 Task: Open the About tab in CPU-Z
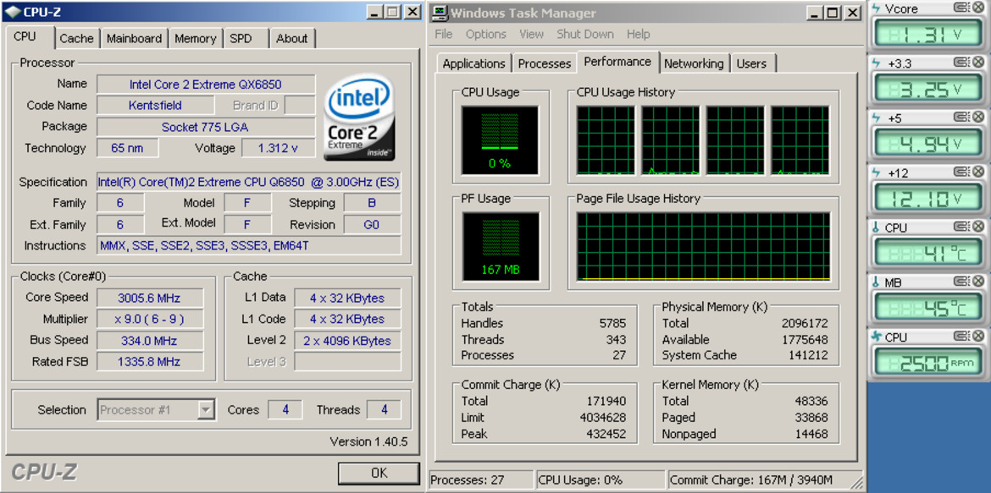292,39
